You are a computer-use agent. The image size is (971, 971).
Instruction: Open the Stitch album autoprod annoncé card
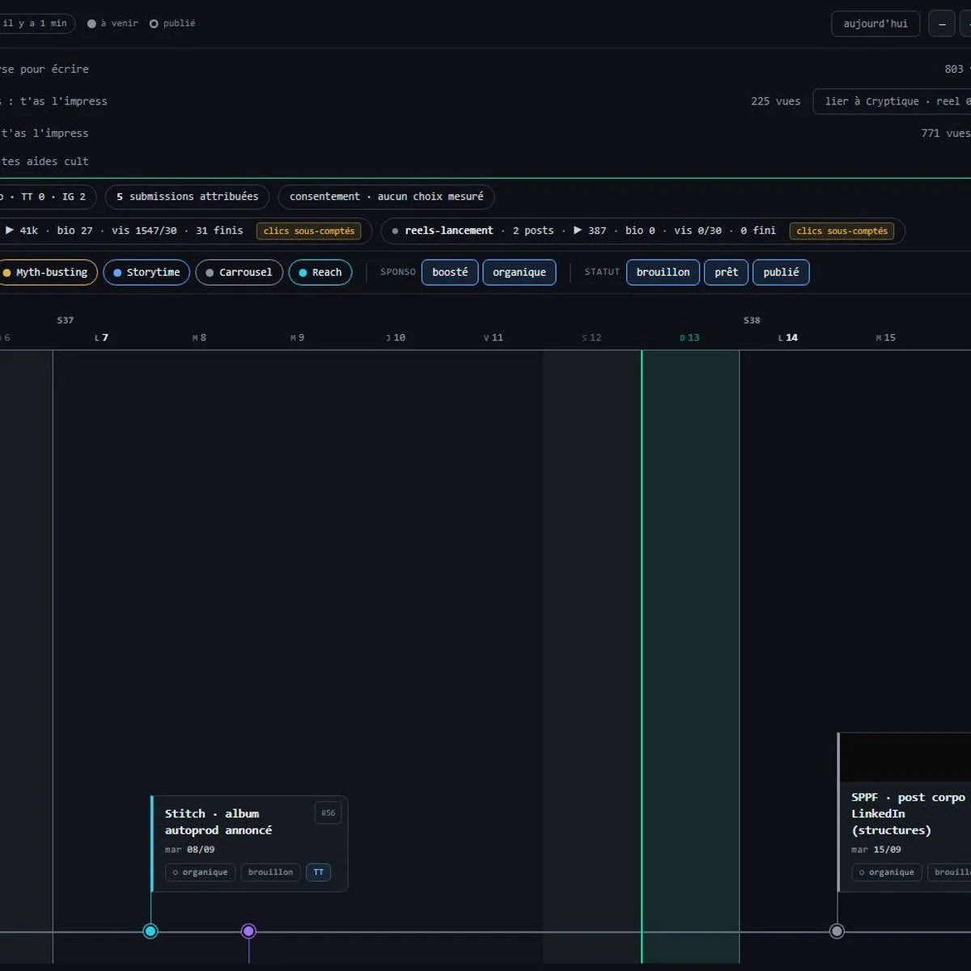[249, 844]
